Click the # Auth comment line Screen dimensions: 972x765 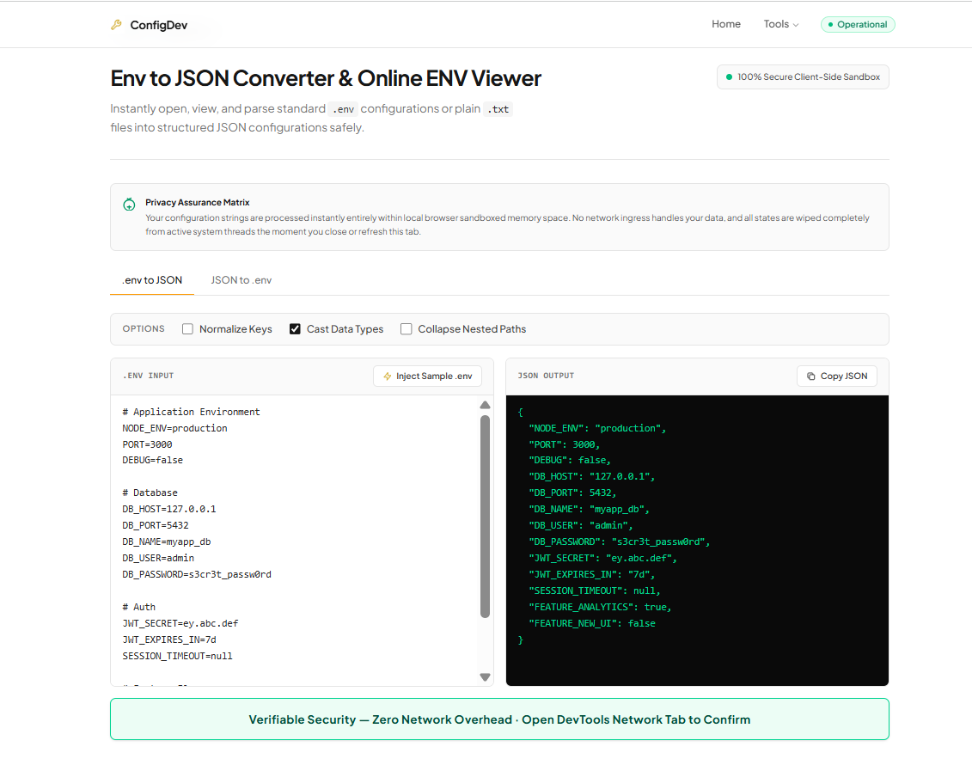139,607
